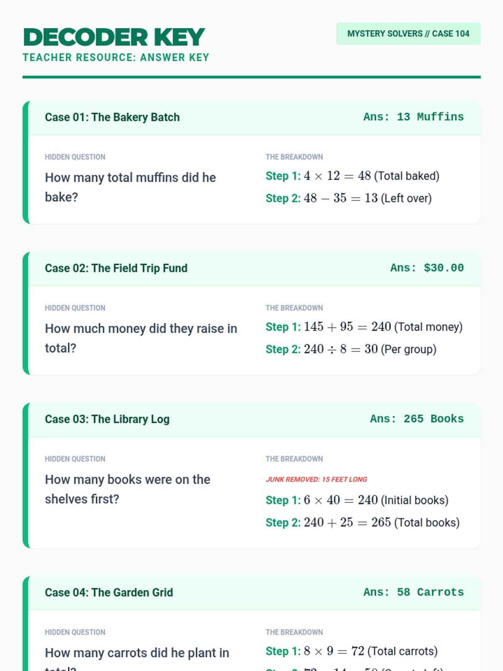503x671 pixels.
Task: Click the answer $30.00
Action: coord(427,268)
